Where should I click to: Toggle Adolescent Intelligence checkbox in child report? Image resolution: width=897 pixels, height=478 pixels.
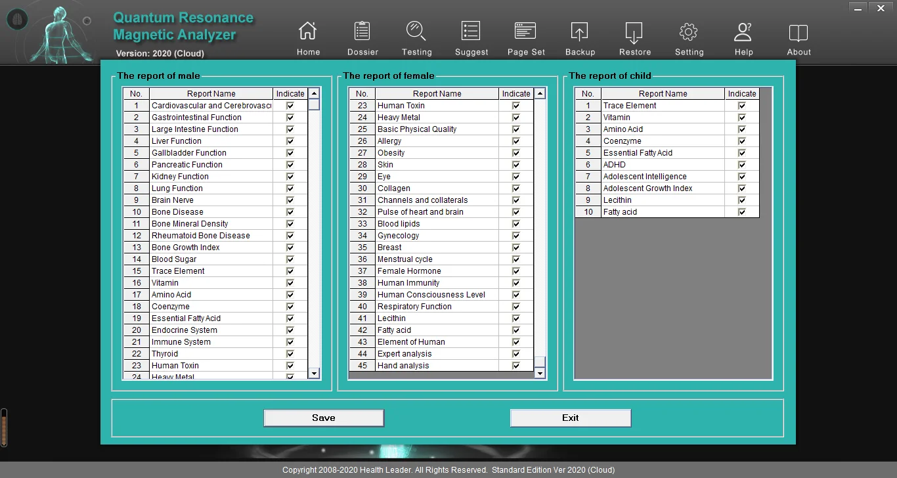click(742, 177)
